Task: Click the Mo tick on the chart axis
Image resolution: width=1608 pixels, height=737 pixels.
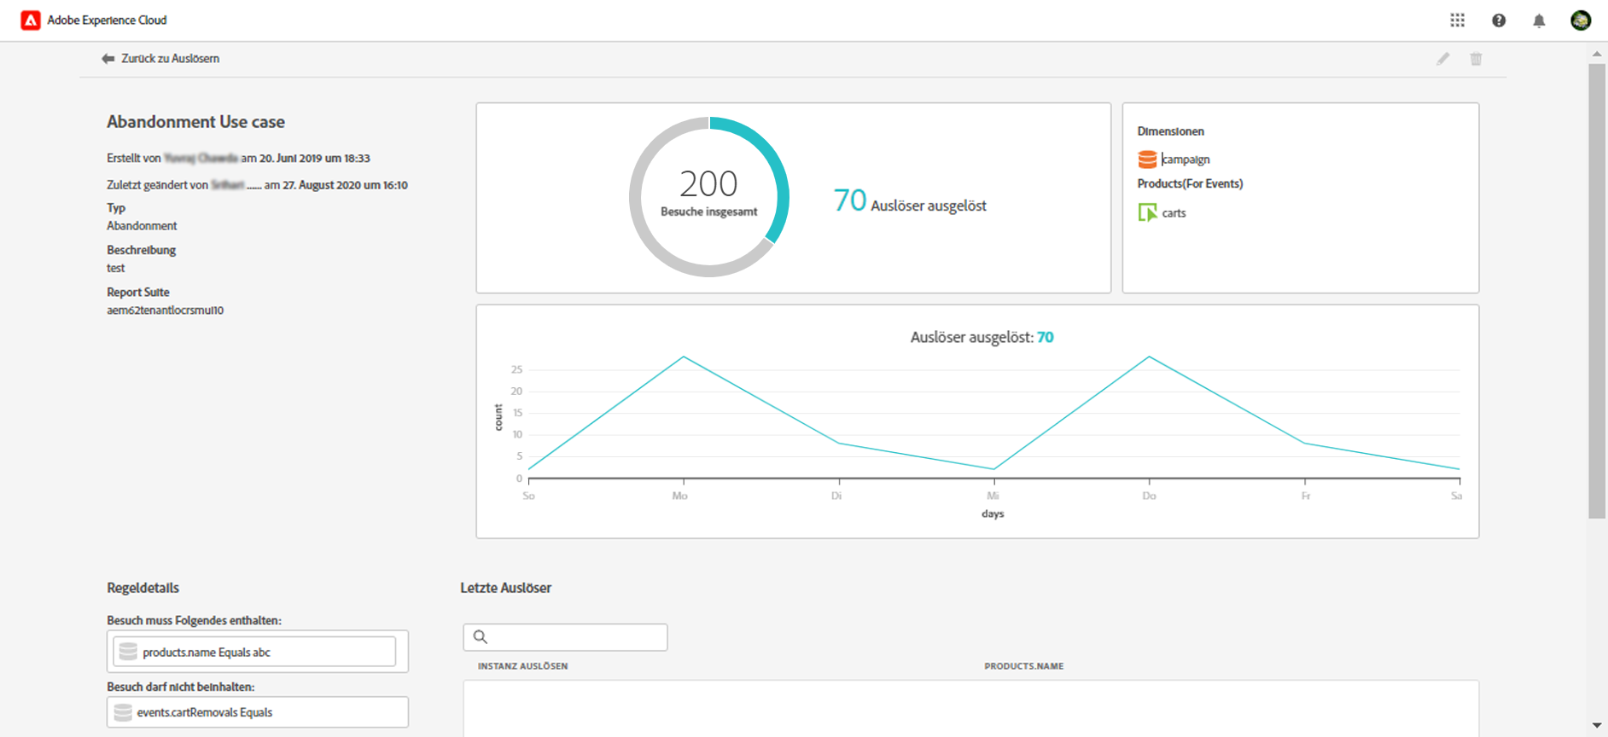Action: pyautogui.click(x=680, y=496)
